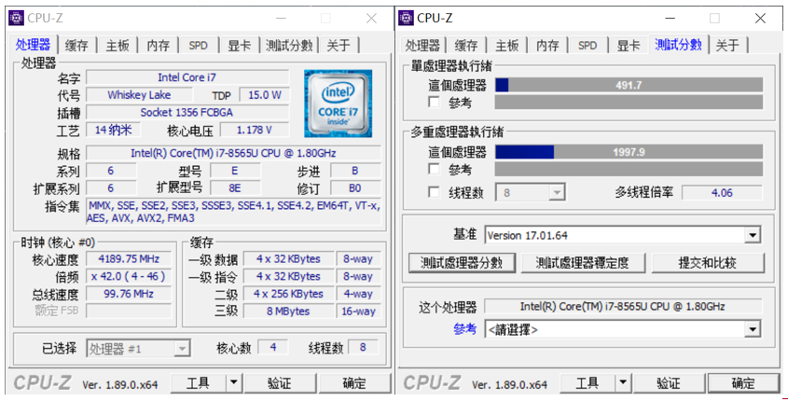Close the left CPU-Z window
The image size is (788, 402).
point(371,18)
